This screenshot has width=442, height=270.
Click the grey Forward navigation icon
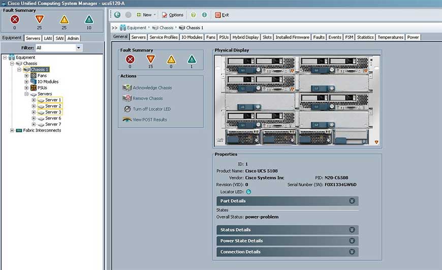[128, 15]
